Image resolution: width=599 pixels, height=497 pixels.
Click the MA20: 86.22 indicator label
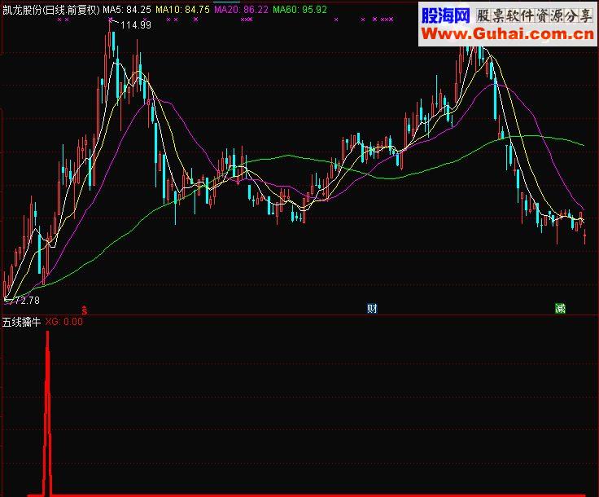(241, 10)
